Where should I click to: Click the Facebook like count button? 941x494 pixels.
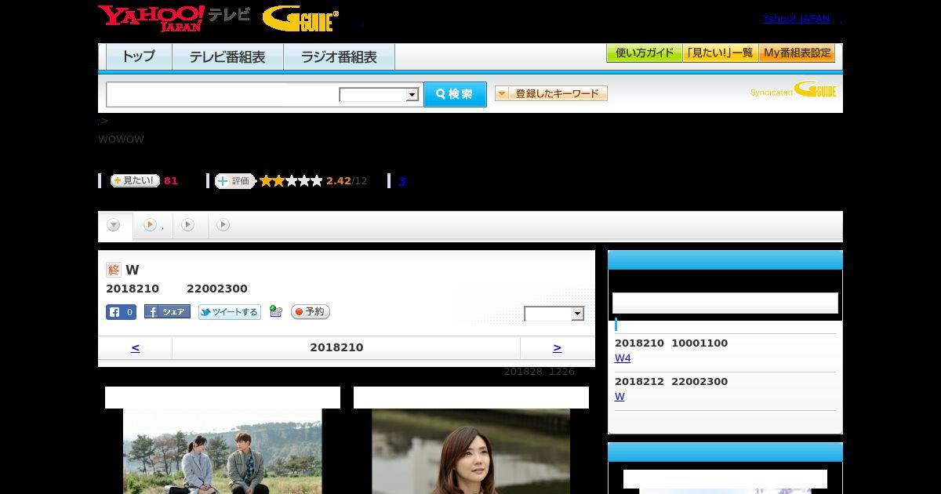121,312
